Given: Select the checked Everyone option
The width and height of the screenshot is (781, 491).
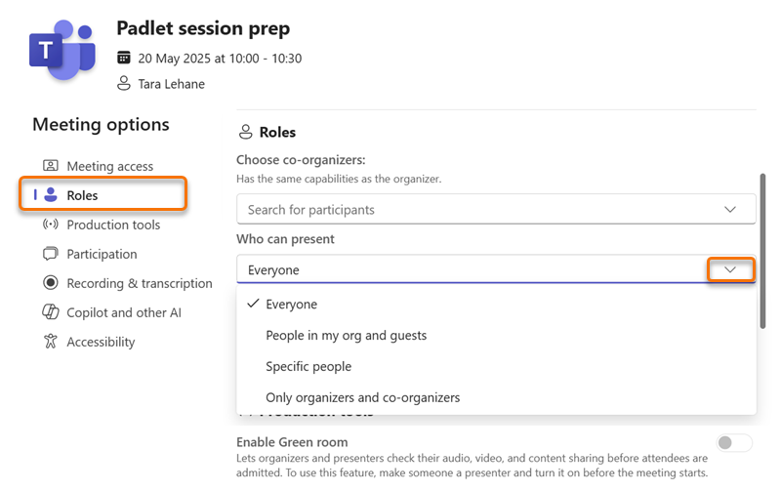Looking at the screenshot, I should coord(496,305).
